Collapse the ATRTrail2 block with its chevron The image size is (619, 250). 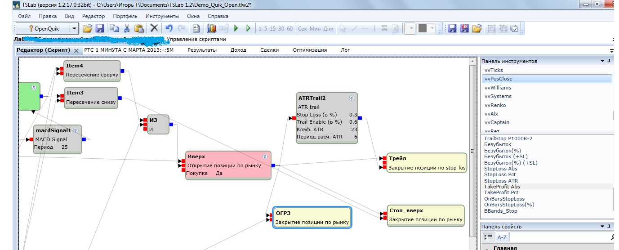(352, 98)
